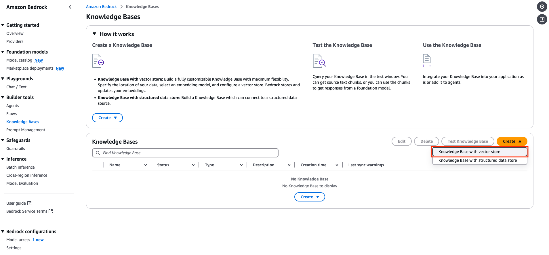Open Model access page
The image size is (549, 255).
pyautogui.click(x=18, y=240)
